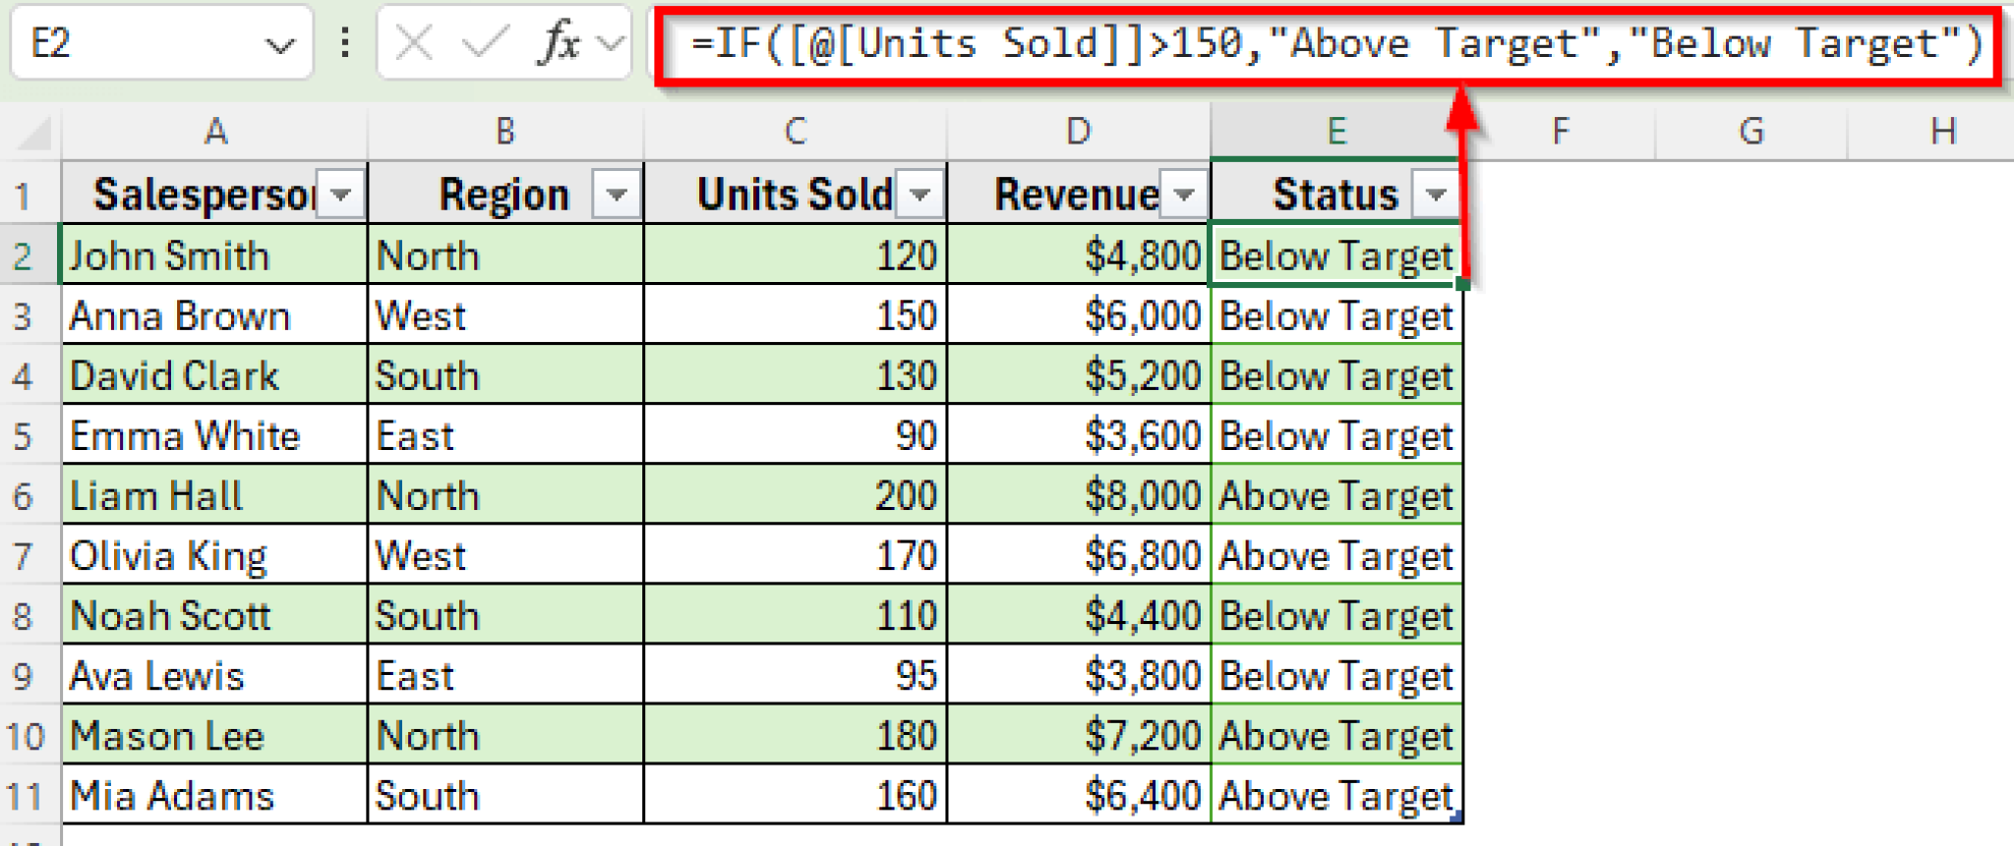Click the Enter checkmark icon in formula bar
2014x846 pixels.
click(485, 43)
